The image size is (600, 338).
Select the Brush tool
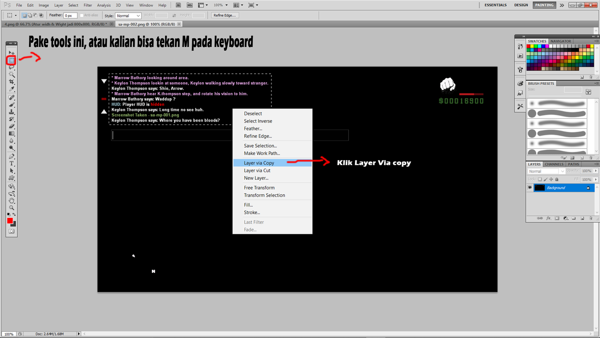point(11,105)
